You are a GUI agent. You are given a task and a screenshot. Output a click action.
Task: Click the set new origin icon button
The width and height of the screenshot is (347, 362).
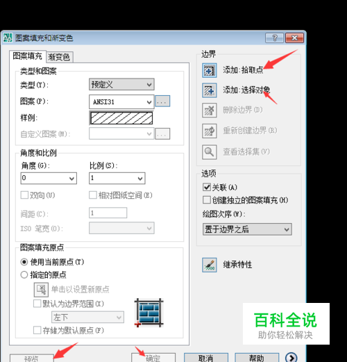41,290
